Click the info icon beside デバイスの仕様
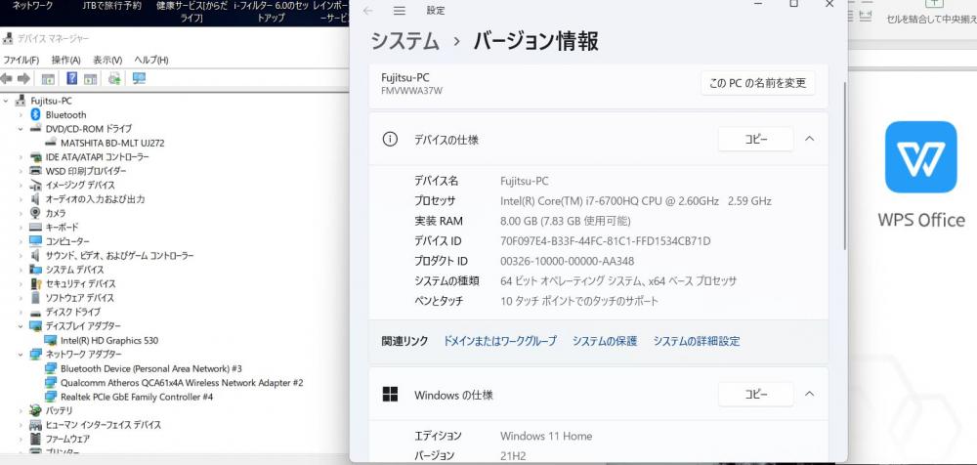The width and height of the screenshot is (977, 465). pos(390,140)
